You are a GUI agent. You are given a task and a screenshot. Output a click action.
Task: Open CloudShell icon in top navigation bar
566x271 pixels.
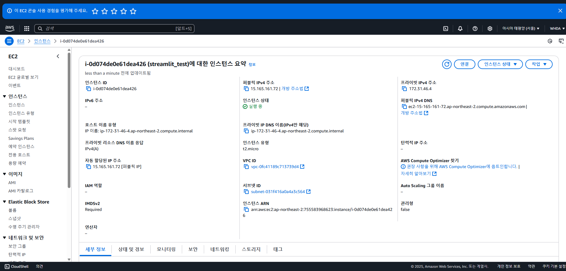point(446,29)
